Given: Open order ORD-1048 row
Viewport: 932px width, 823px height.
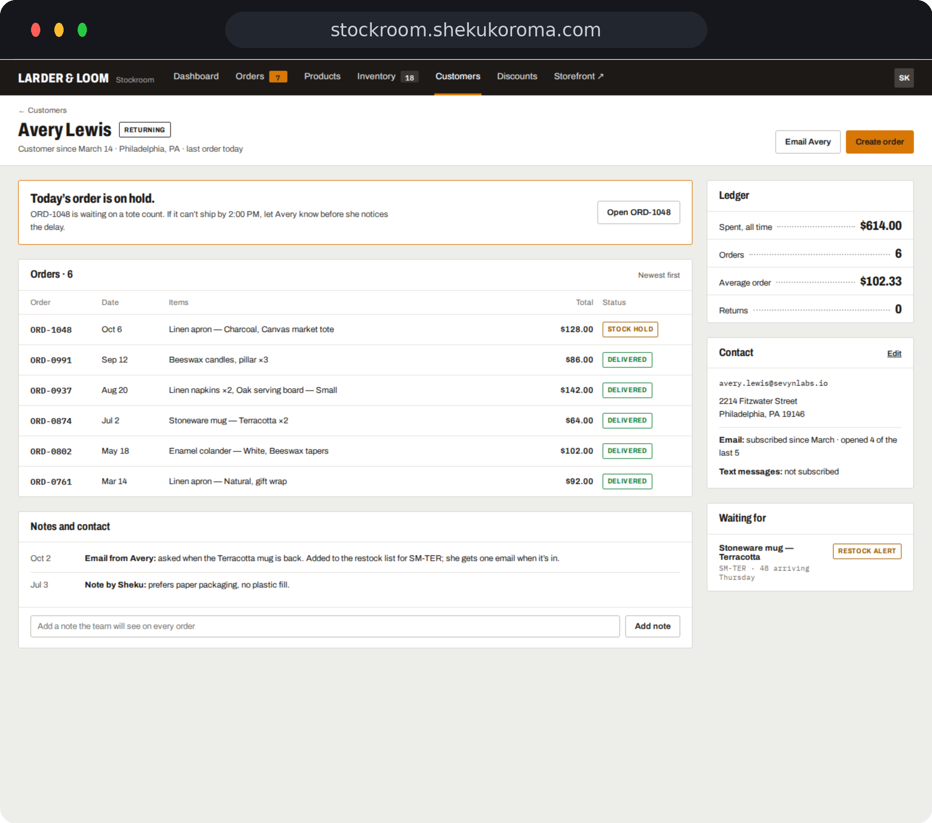Looking at the screenshot, I should pos(355,329).
